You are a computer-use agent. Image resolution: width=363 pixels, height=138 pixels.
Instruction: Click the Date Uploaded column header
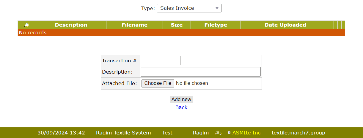tap(285, 25)
